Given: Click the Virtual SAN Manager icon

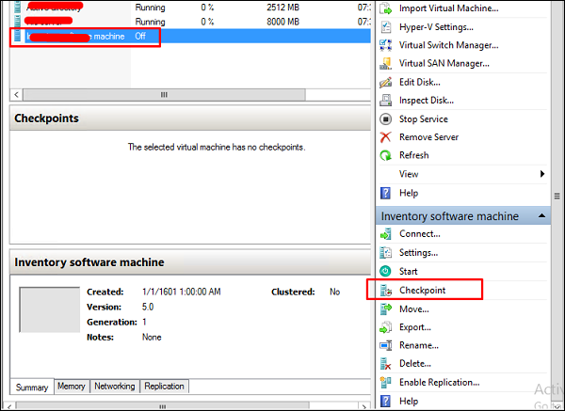Looking at the screenshot, I should coord(385,63).
